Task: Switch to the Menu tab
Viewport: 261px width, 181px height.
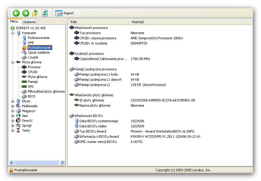Action: click(14, 22)
